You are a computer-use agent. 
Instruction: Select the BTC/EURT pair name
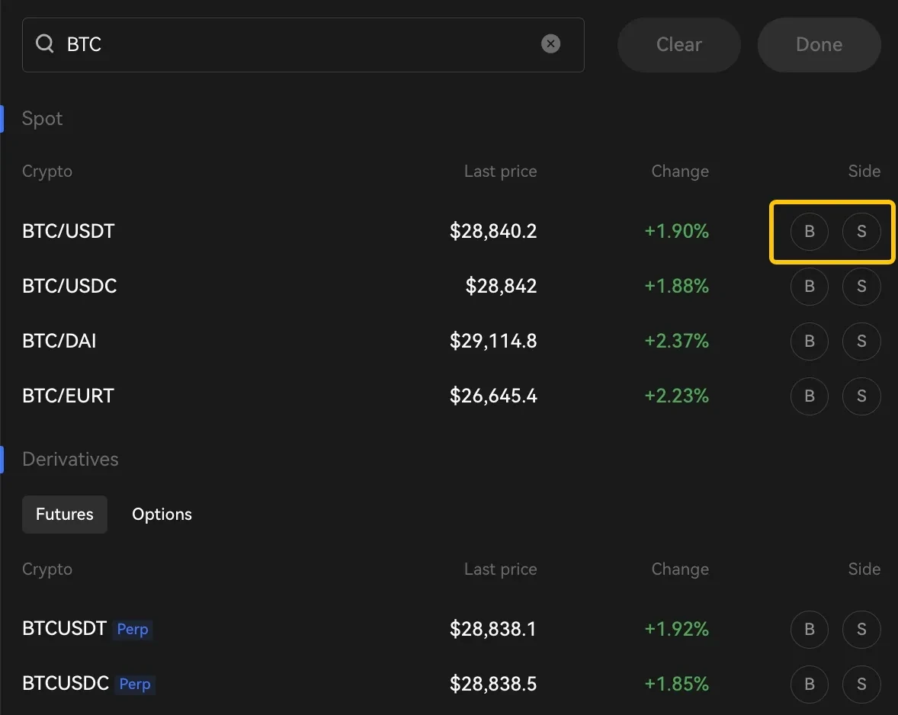68,396
